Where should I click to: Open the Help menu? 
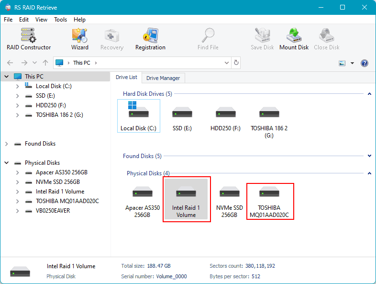coord(79,20)
